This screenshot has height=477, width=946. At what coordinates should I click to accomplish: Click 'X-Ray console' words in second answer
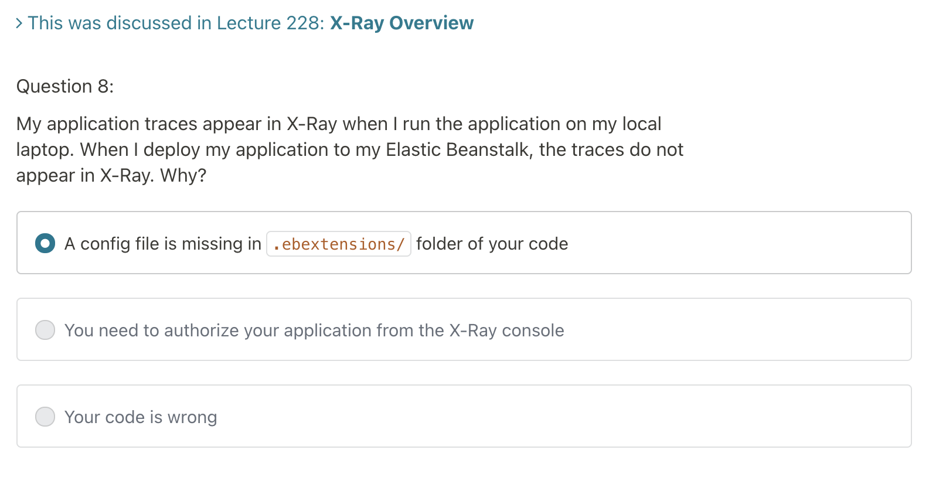507,331
